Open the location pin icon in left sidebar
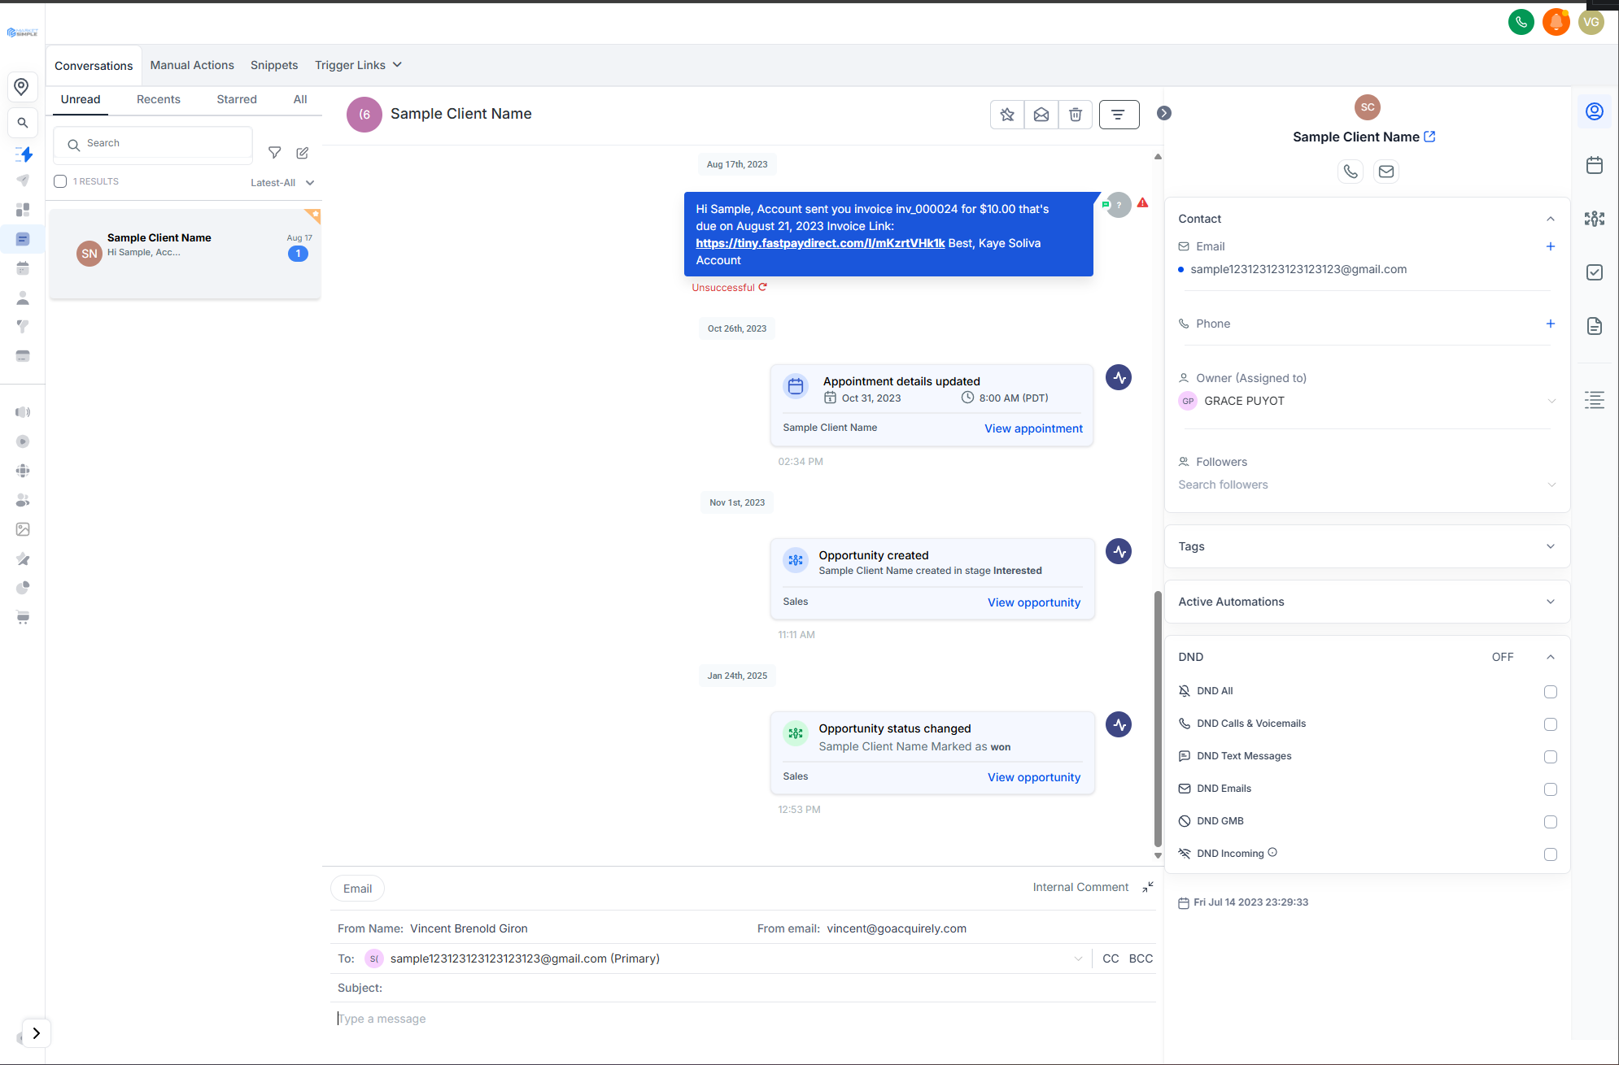This screenshot has width=1619, height=1065. click(x=22, y=87)
